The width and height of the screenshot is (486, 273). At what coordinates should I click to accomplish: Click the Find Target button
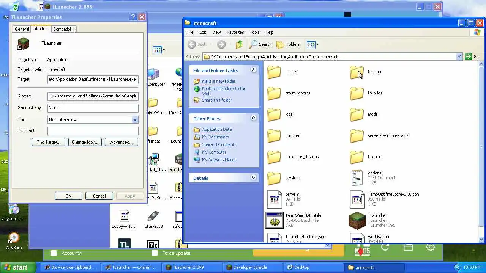(48, 142)
